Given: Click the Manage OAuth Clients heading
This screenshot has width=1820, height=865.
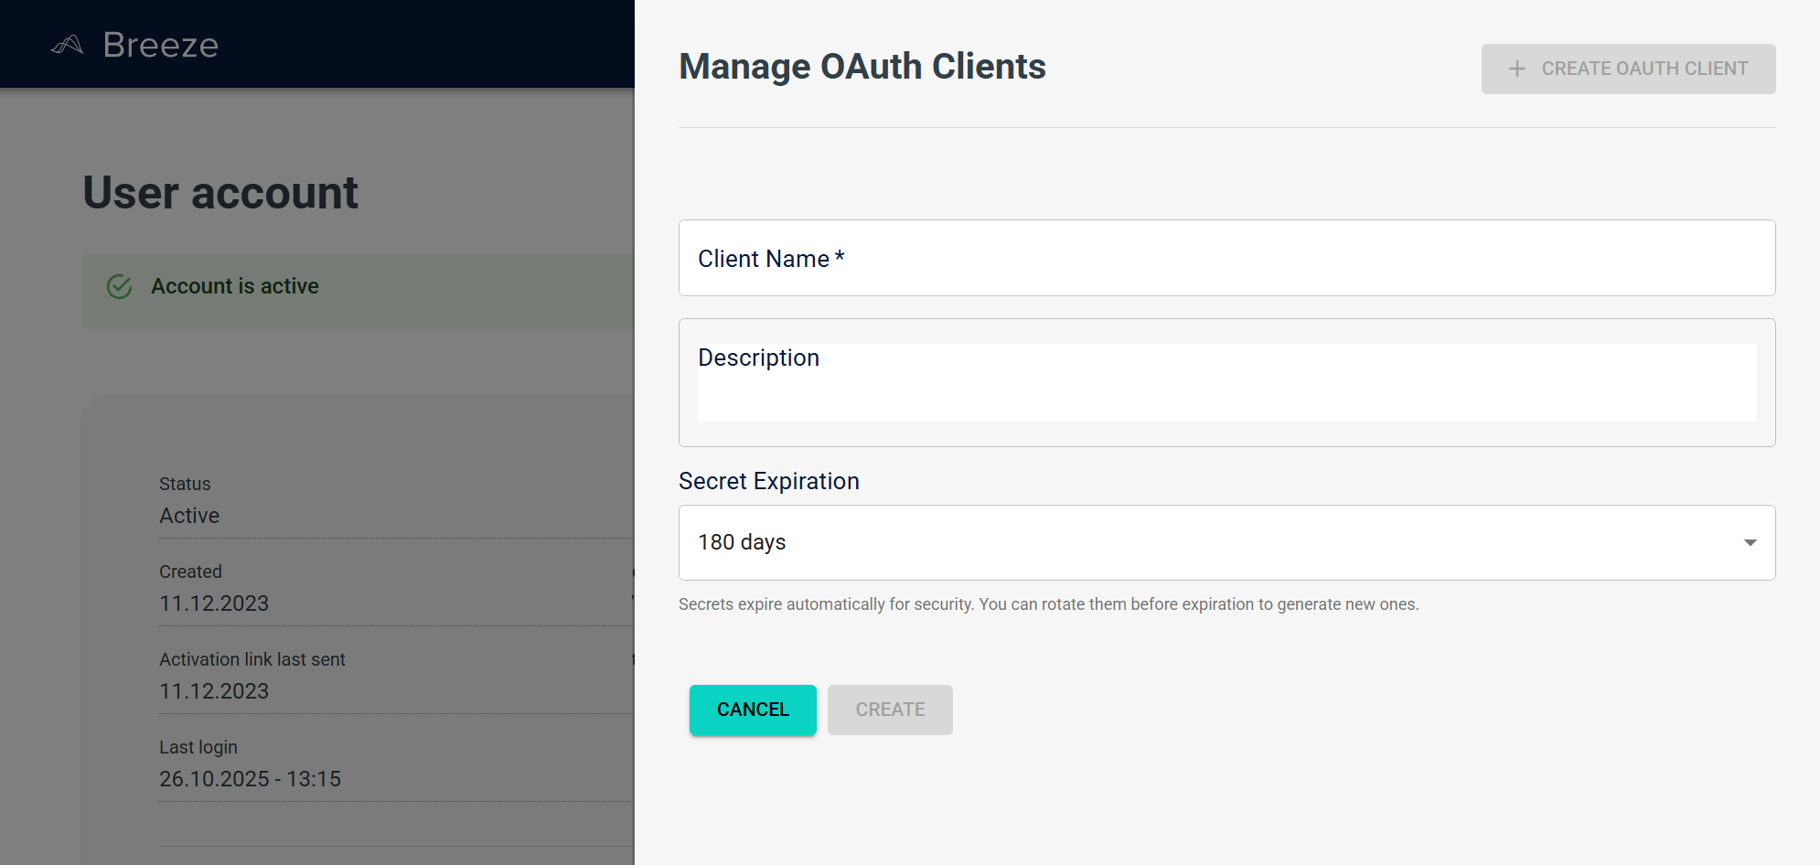Looking at the screenshot, I should click(862, 66).
